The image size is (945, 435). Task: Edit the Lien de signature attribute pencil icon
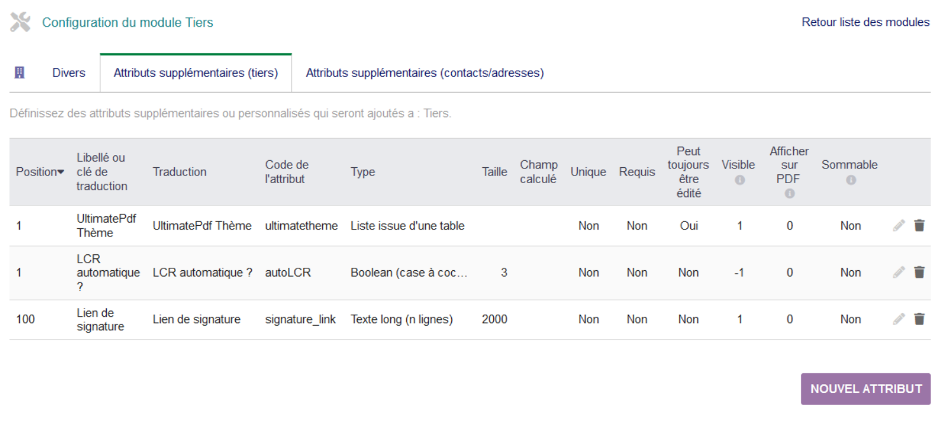pos(899,319)
